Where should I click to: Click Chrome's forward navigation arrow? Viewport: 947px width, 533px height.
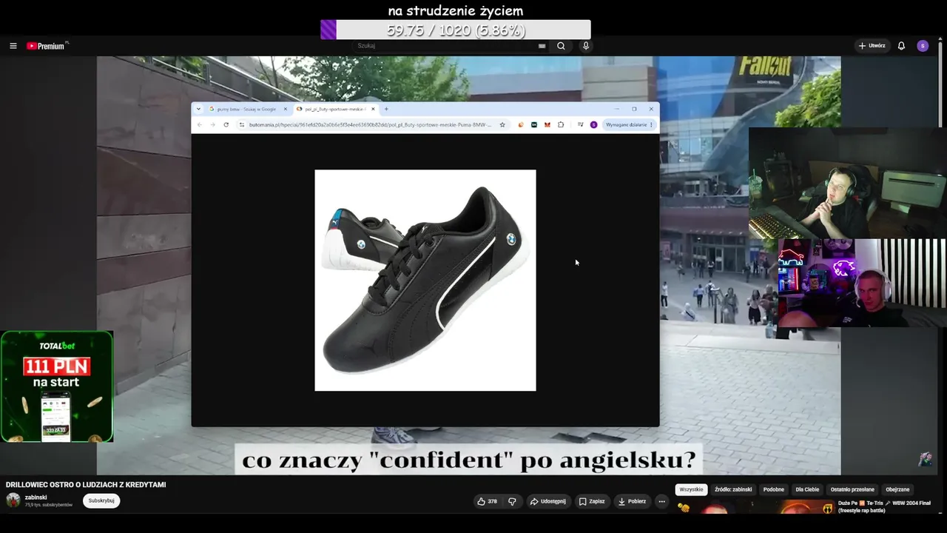click(x=212, y=124)
